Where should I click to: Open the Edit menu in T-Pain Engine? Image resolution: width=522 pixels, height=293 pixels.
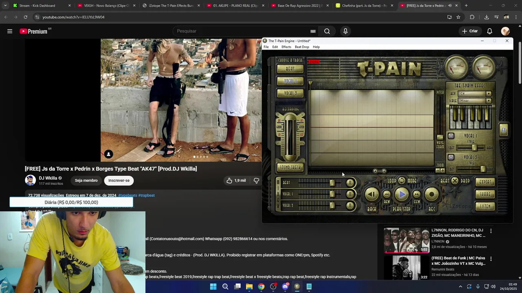click(x=275, y=47)
